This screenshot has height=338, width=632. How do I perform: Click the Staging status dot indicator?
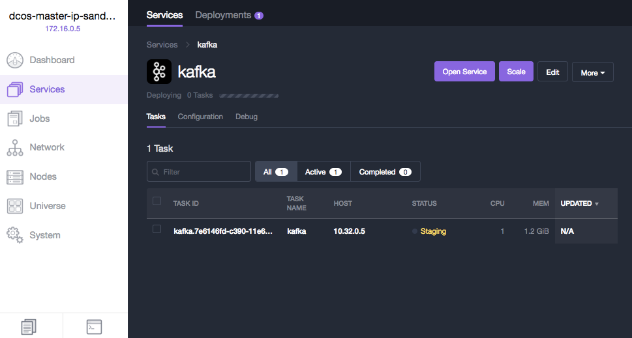tap(414, 231)
